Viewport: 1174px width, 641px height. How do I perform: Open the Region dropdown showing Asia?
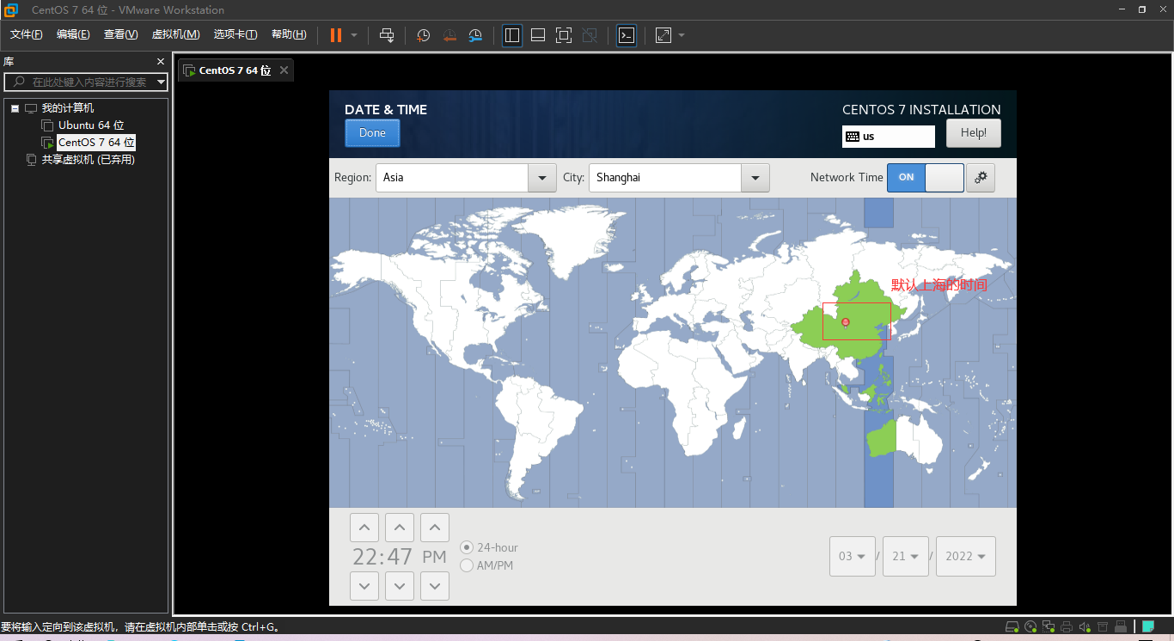point(541,178)
